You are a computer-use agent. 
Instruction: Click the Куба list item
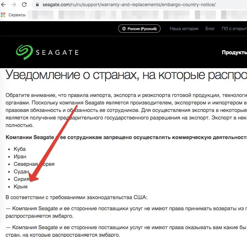(20, 149)
